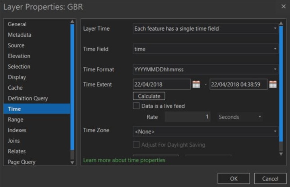
Task: Toggle Adjust For Daylight Saving checkbox
Action: click(136, 145)
